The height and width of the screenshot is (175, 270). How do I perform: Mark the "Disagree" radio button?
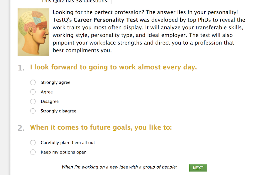click(x=33, y=101)
